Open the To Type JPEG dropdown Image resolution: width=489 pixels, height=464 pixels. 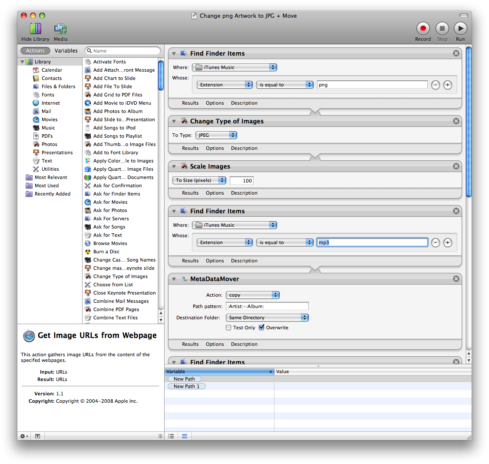(x=216, y=135)
